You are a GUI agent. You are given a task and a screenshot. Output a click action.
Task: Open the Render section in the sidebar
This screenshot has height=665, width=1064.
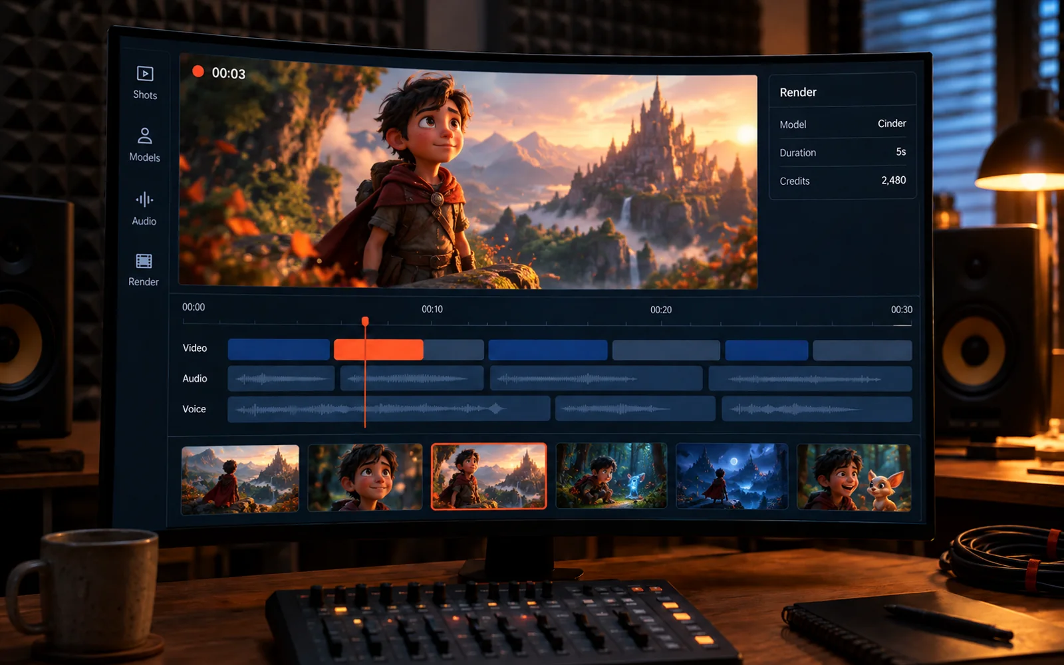point(144,270)
